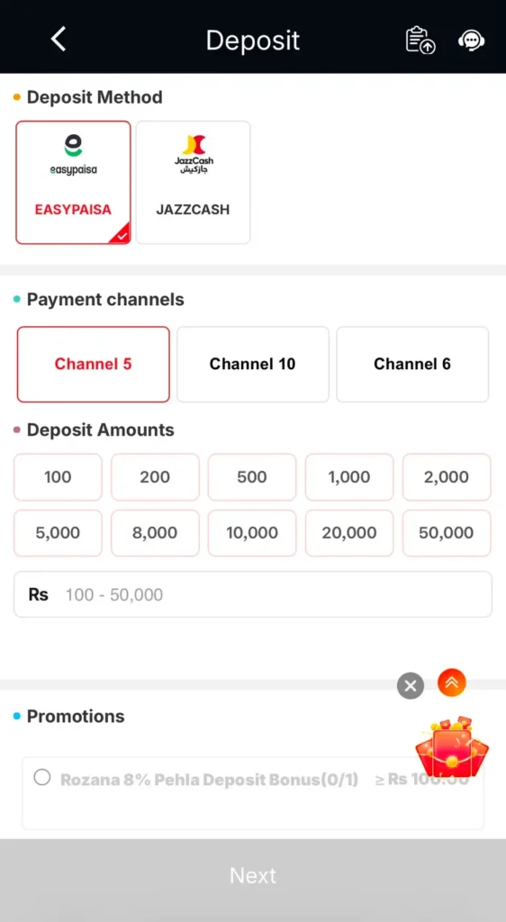
Task: Tap the Next button at bottom
Action: pos(253,875)
